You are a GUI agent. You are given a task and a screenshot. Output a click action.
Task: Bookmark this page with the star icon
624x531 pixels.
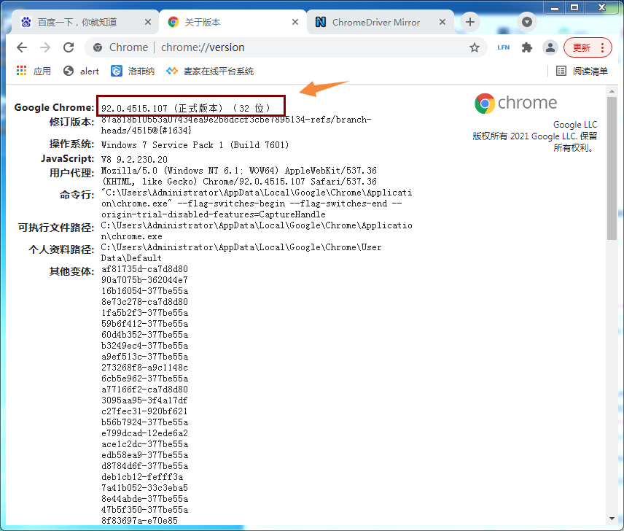coord(475,47)
